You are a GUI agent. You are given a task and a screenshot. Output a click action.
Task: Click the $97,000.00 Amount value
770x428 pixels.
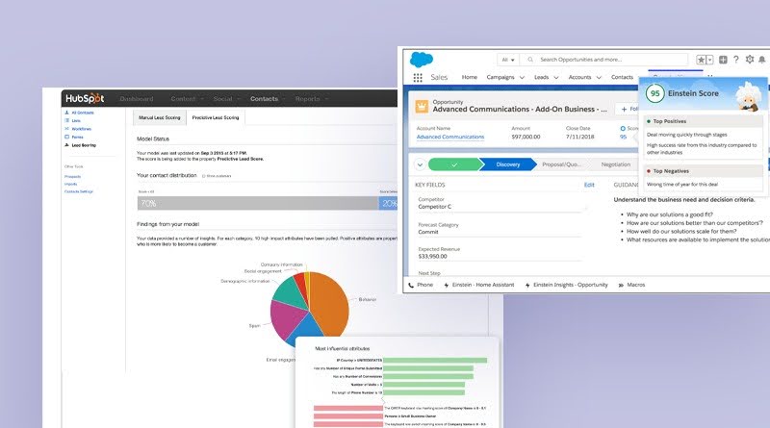click(x=526, y=137)
